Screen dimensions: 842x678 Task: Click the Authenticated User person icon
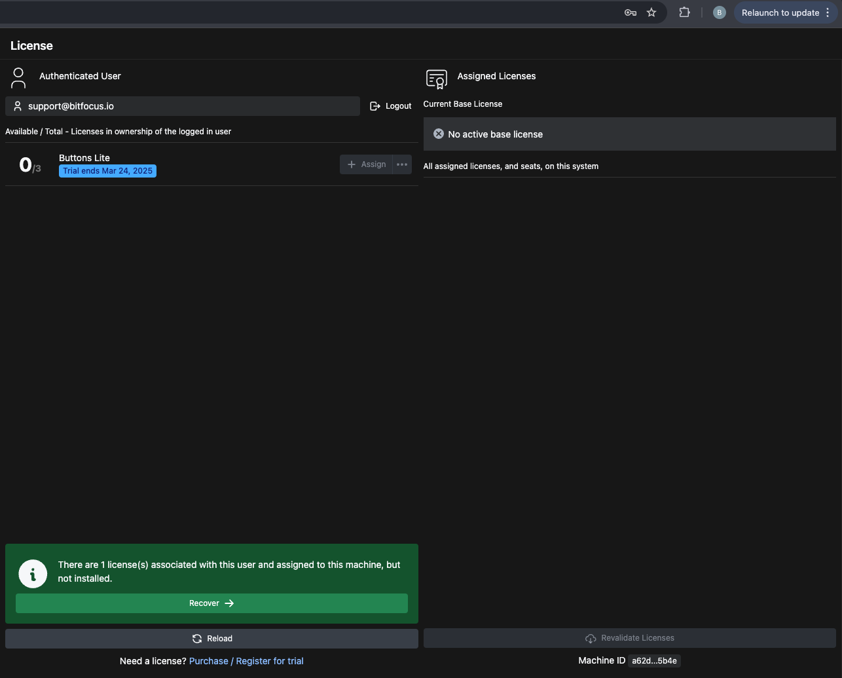pyautogui.click(x=18, y=77)
